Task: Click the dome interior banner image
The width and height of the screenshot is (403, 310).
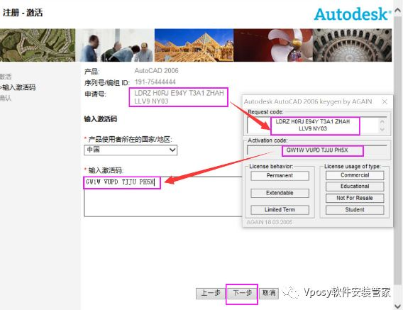Action: [353, 45]
